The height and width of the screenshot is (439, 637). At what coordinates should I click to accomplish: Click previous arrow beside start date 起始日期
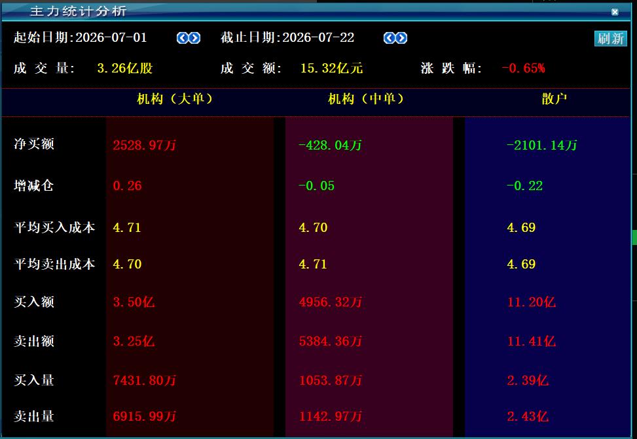point(183,38)
